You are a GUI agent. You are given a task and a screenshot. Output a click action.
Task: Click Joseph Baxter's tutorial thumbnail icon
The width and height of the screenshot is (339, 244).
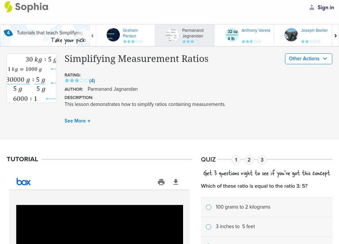[291, 35]
